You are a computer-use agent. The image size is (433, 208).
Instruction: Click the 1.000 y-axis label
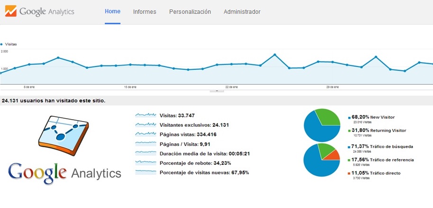[4, 68]
